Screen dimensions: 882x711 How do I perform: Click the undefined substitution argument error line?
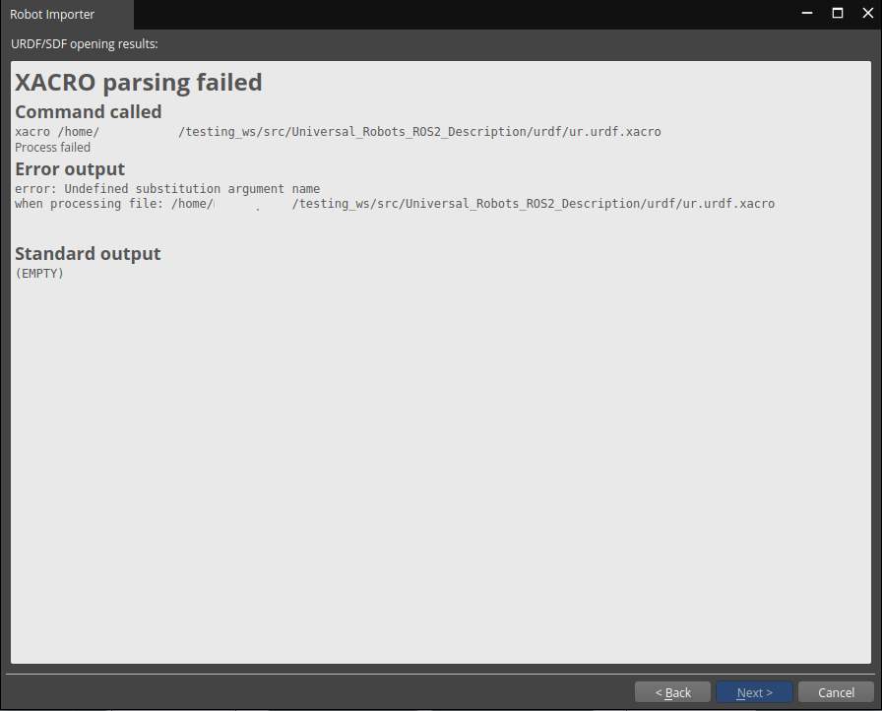click(167, 188)
